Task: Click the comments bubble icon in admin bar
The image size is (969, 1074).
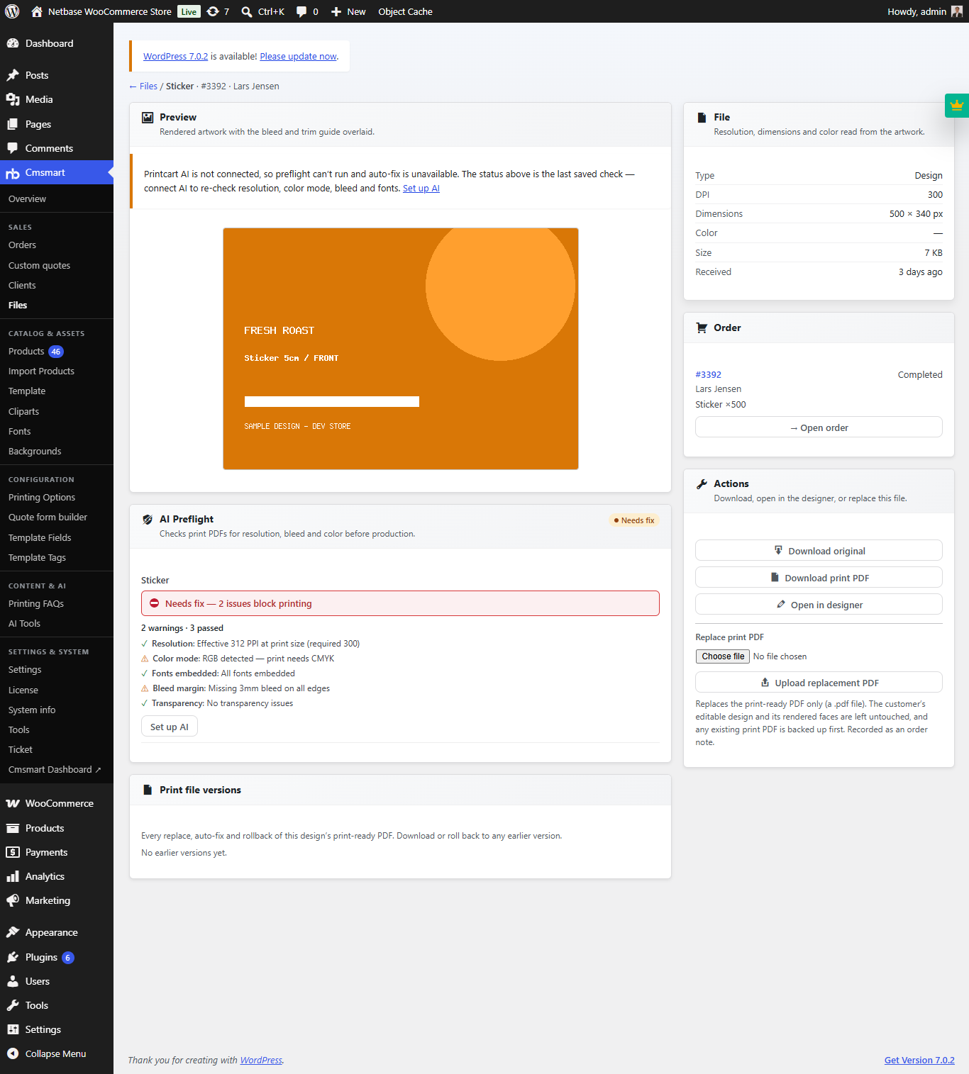Action: (x=301, y=11)
